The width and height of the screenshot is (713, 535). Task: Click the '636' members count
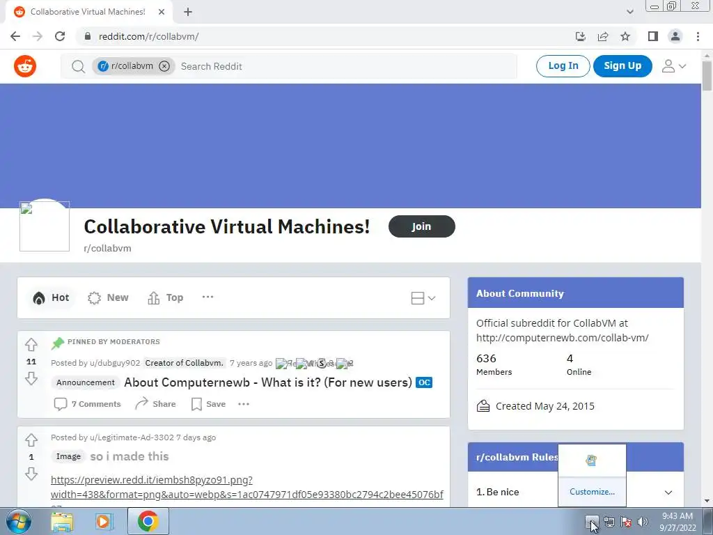coord(486,359)
